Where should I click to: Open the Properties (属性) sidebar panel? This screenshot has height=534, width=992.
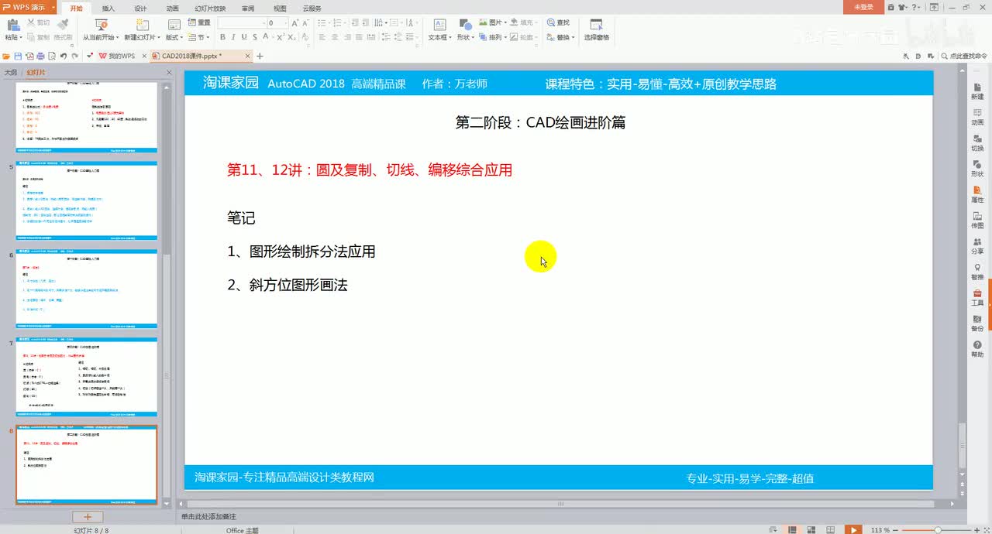(977, 193)
